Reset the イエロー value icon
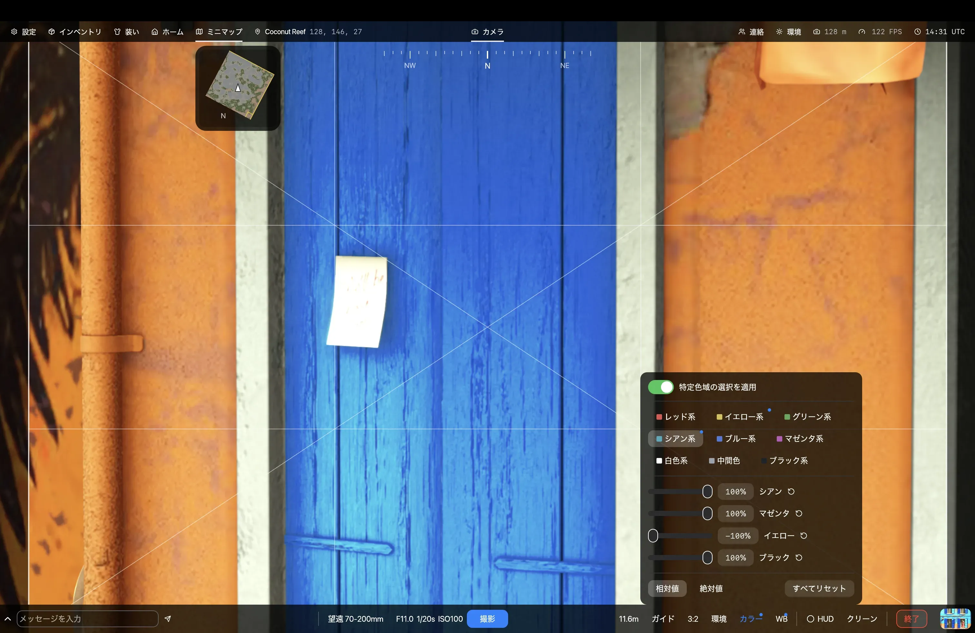This screenshot has width=975, height=633. [803, 536]
